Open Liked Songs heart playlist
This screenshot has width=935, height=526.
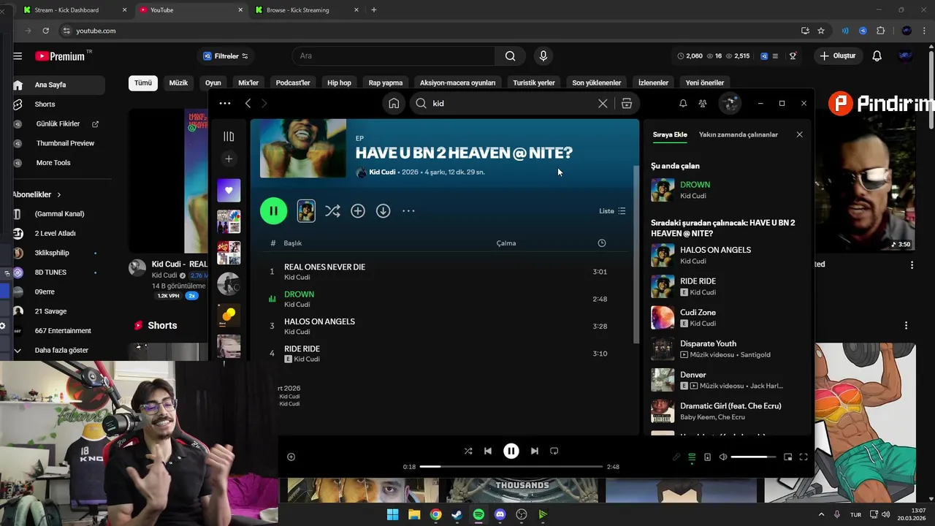(229, 191)
